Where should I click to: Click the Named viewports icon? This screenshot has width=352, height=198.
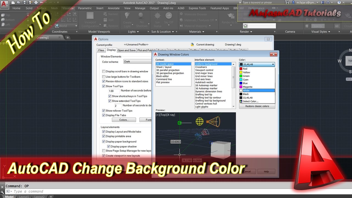106,14
